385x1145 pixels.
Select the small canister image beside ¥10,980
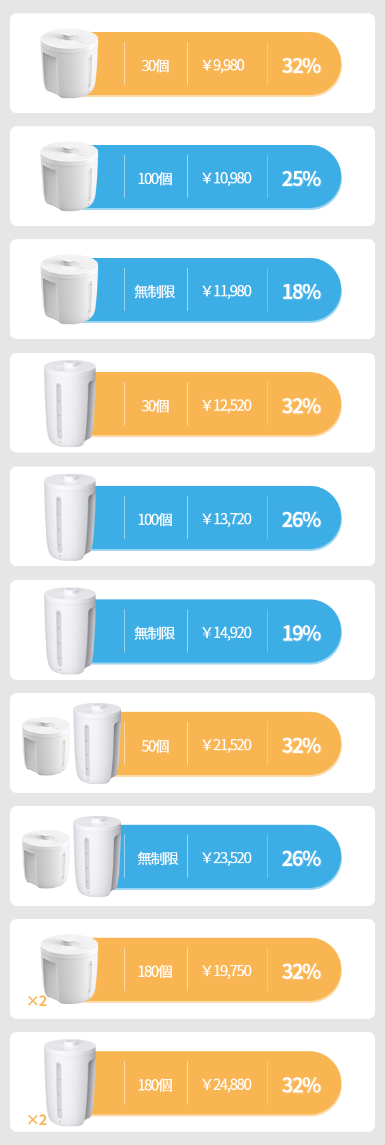click(x=69, y=176)
